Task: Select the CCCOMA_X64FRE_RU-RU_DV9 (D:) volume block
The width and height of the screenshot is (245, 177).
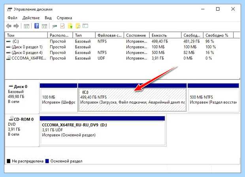Action: coord(102,131)
